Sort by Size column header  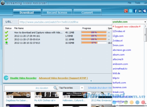tap(67, 28)
